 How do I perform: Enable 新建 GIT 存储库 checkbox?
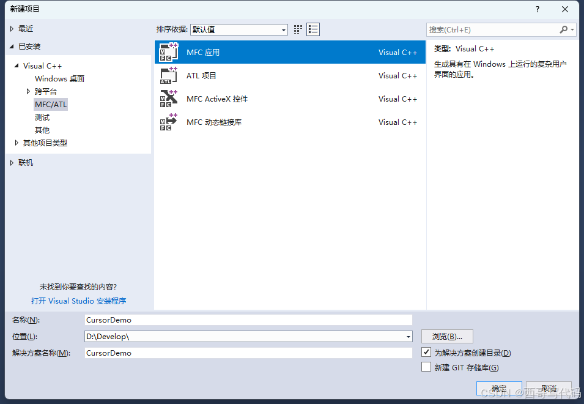(426, 367)
